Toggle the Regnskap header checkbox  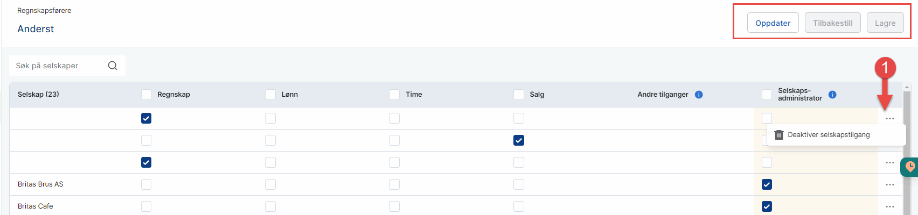coord(146,95)
